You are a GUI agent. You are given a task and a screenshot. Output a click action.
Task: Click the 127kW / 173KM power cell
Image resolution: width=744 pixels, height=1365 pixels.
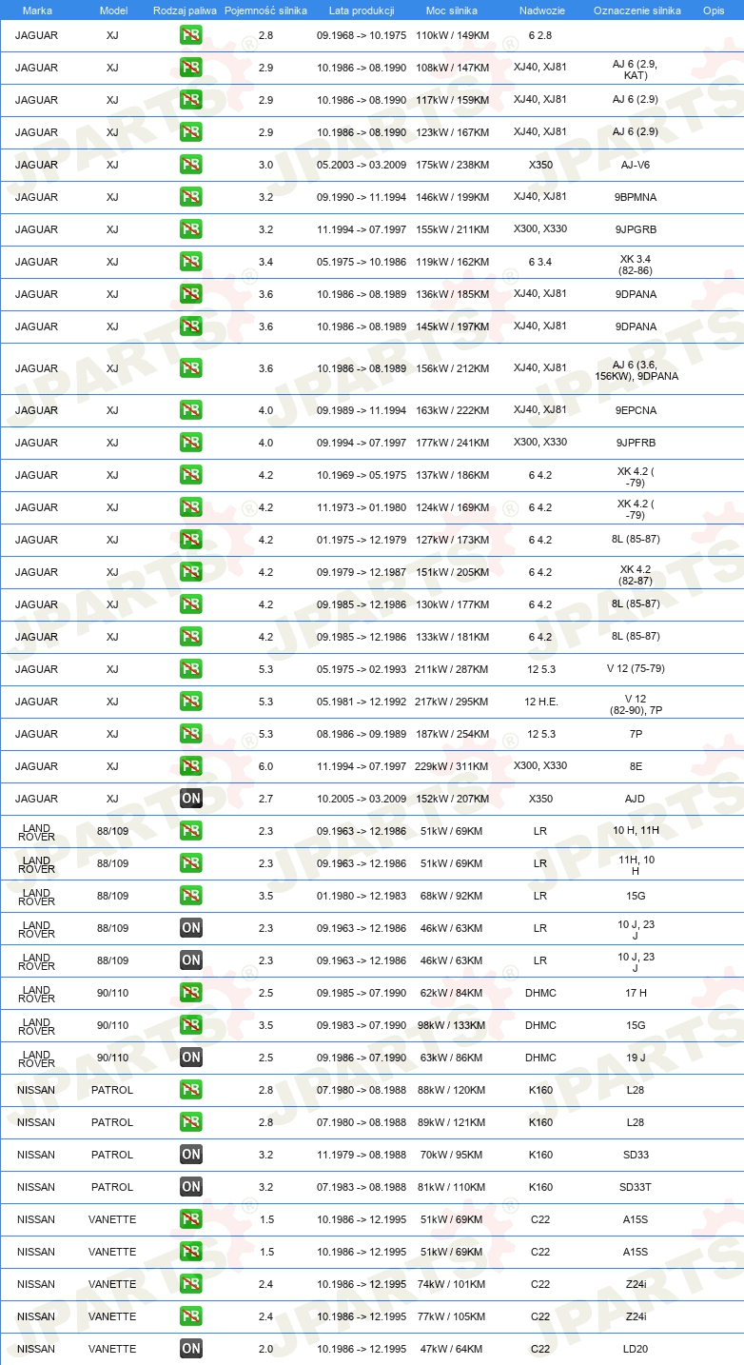(x=452, y=540)
